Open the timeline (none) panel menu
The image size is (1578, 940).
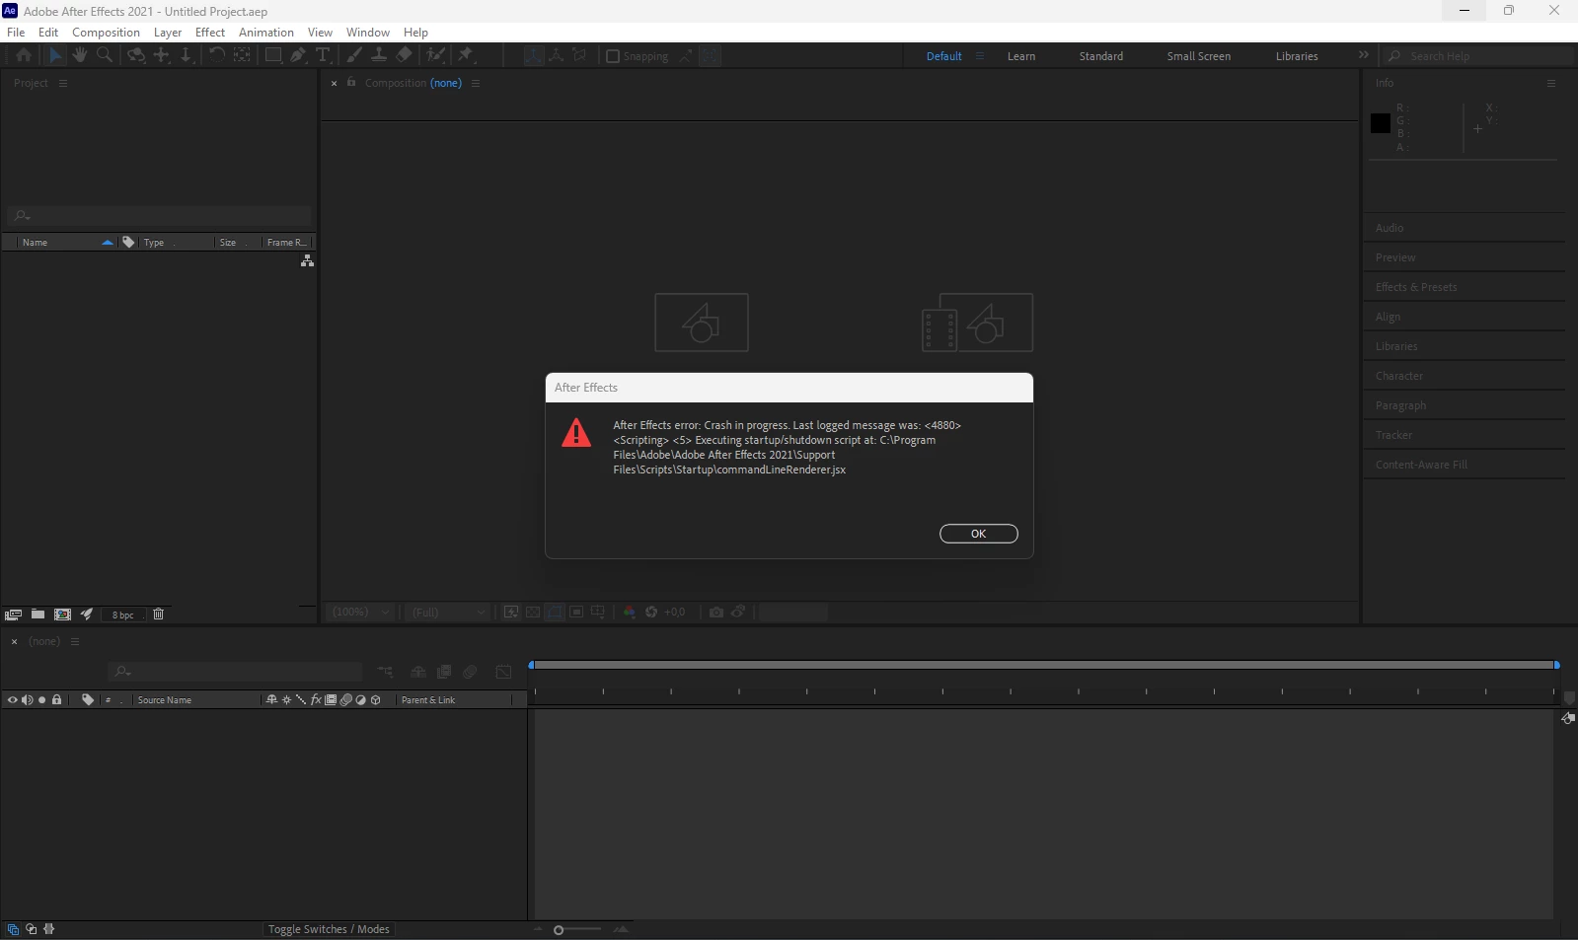tap(75, 641)
